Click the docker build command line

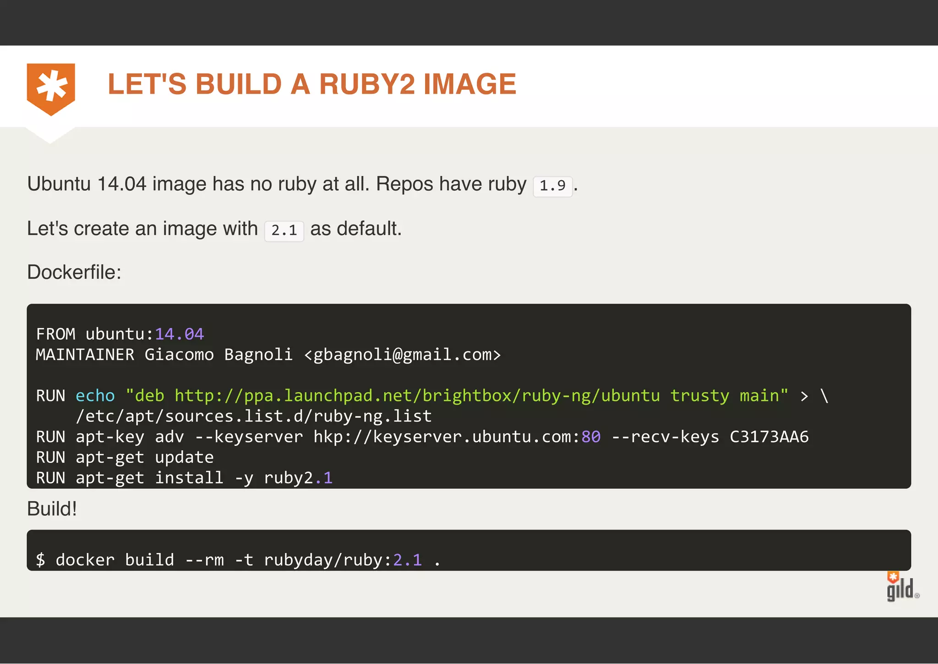[x=238, y=560]
